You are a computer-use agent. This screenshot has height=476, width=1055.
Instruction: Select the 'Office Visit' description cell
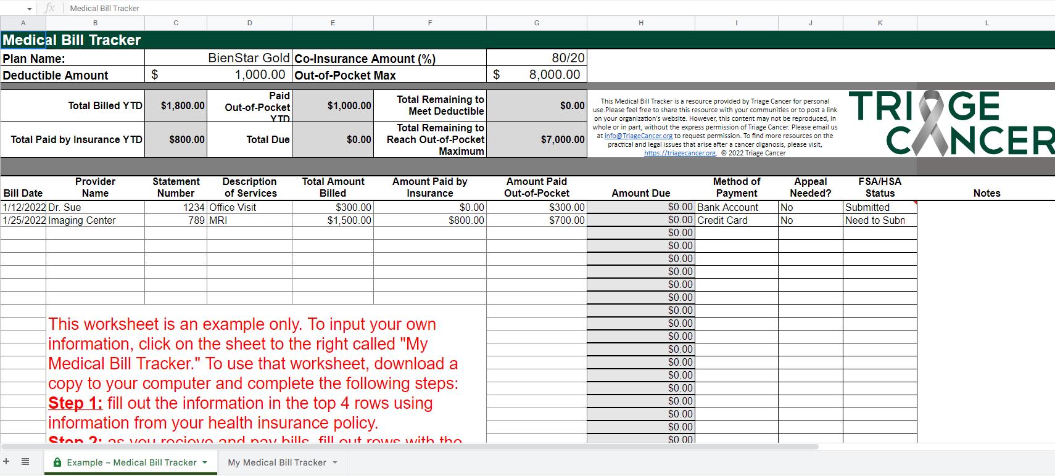[250, 208]
